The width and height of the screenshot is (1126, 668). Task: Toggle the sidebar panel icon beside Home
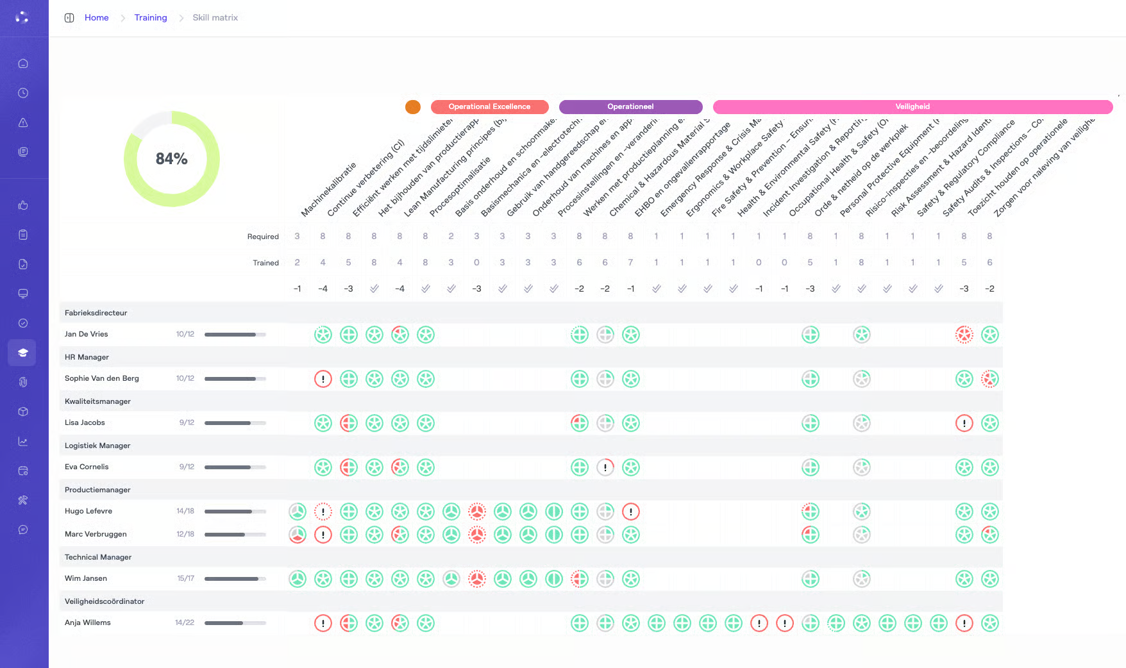[x=69, y=18]
